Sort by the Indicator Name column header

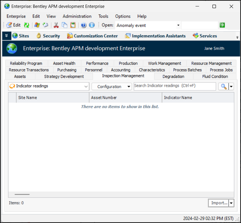pos(198,97)
